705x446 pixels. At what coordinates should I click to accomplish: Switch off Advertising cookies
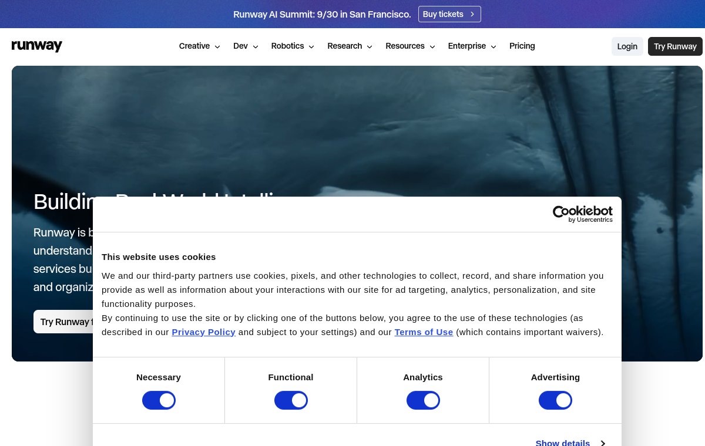(555, 400)
